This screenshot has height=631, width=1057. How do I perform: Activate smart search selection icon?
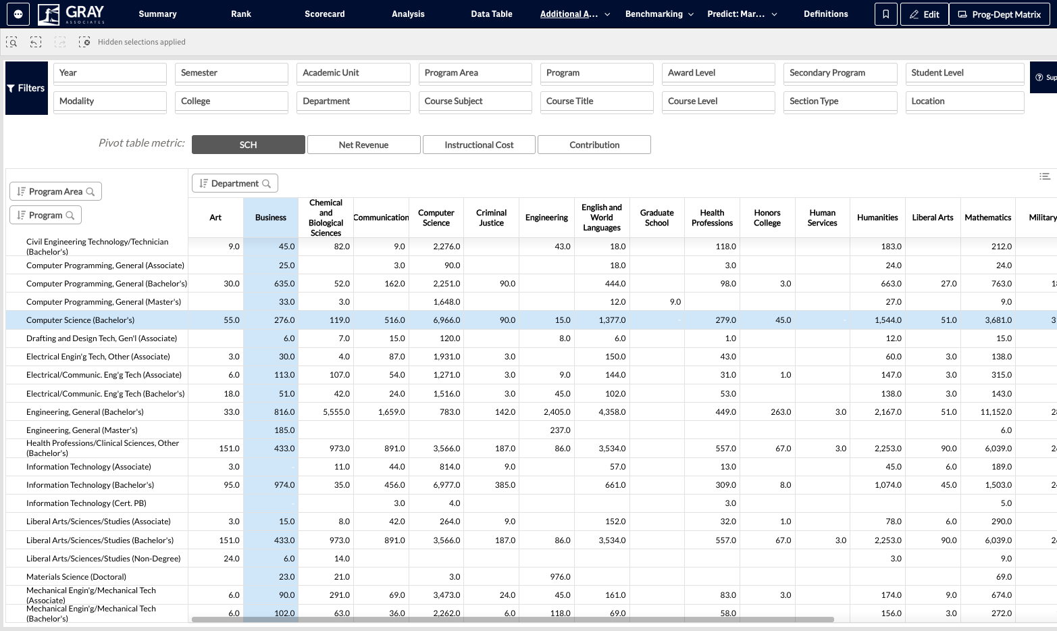point(11,42)
